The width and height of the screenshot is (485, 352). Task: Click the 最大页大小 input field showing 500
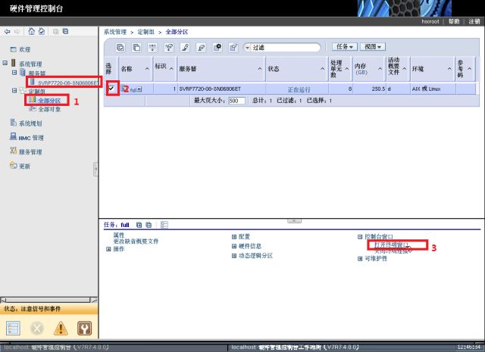pos(237,101)
